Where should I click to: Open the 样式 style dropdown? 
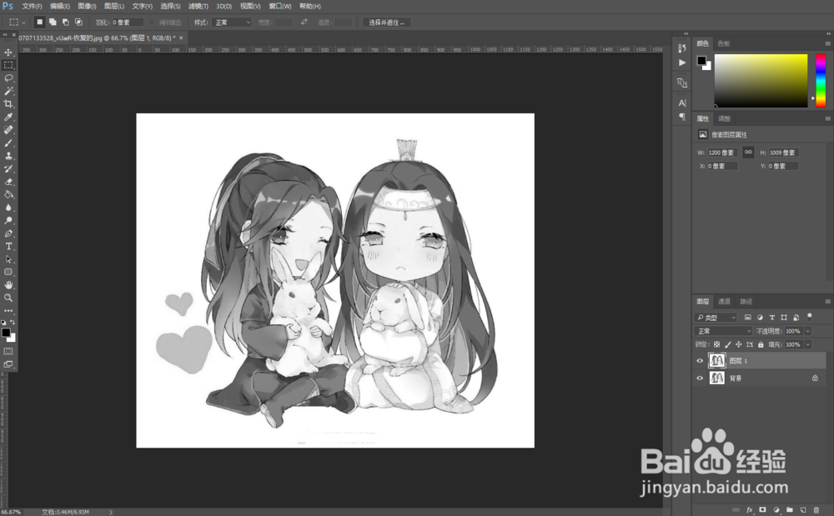[x=231, y=23]
